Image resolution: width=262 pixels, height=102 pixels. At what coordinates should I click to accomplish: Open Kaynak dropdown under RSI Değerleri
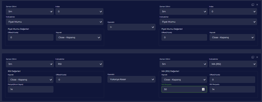pos(31,79)
